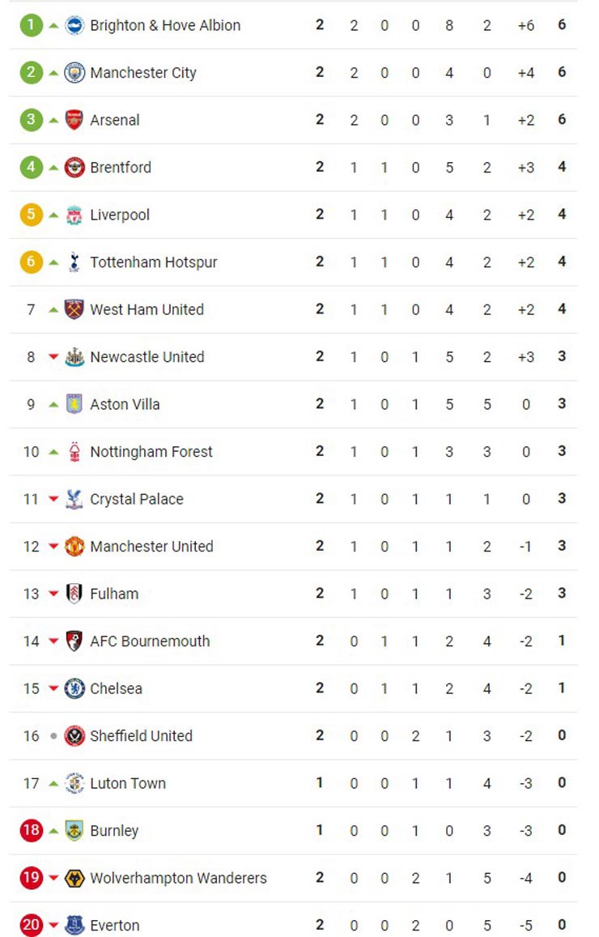
Task: Click the West Ham United crest
Action: [74, 309]
